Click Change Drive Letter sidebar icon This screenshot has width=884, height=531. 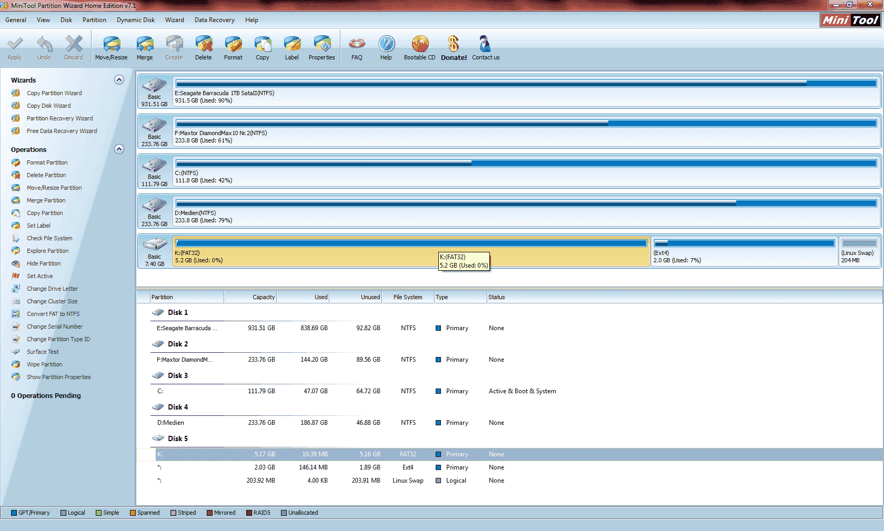(16, 289)
